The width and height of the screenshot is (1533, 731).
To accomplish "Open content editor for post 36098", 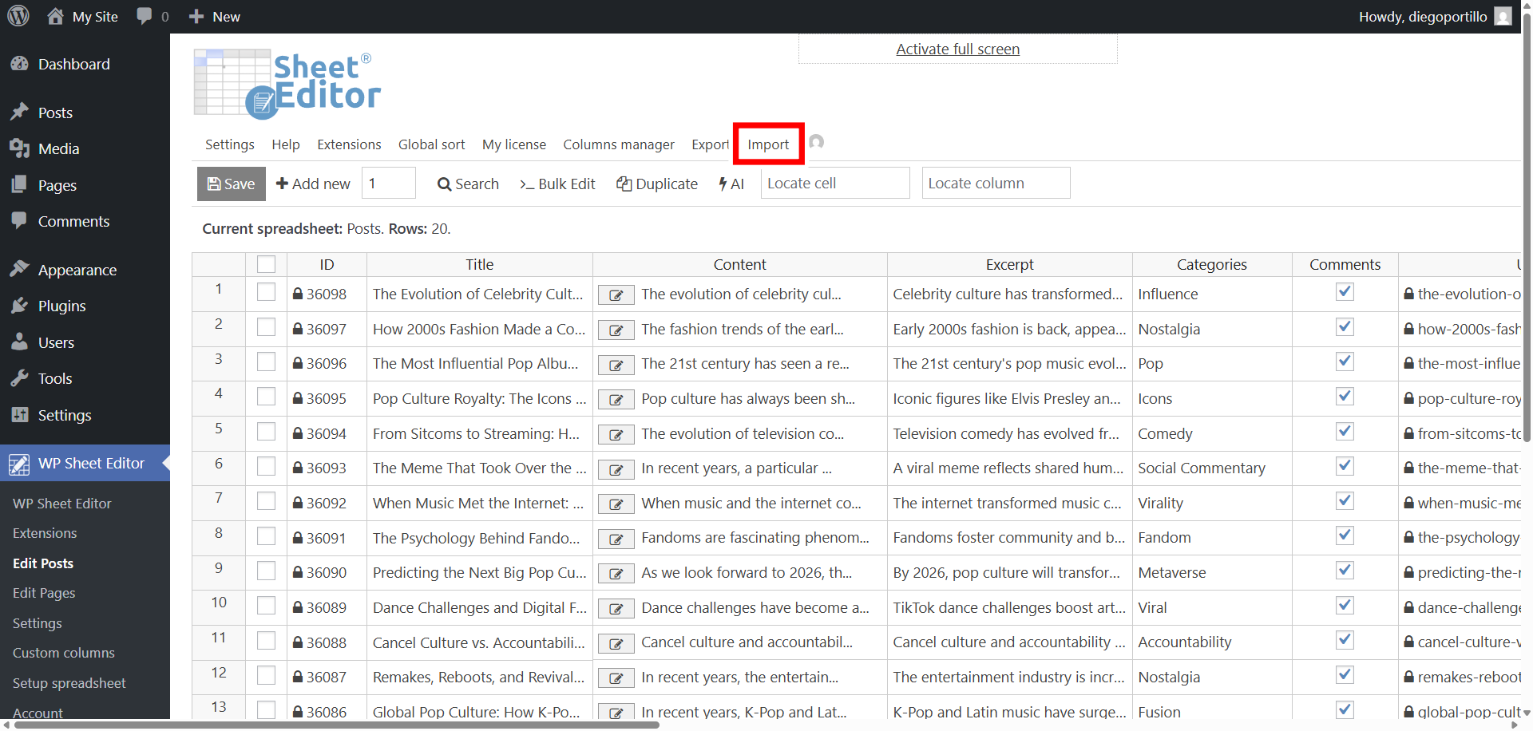I will 616,295.
